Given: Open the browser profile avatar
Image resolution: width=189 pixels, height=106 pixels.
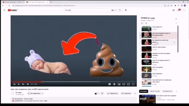Looking at the screenshot, I should click(185, 6).
